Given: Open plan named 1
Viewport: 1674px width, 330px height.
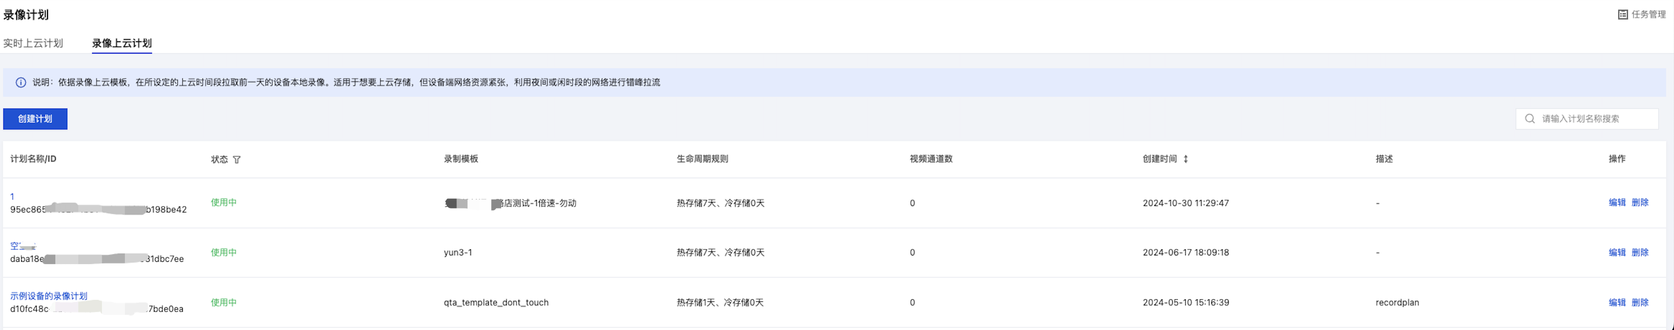Looking at the screenshot, I should click(12, 197).
